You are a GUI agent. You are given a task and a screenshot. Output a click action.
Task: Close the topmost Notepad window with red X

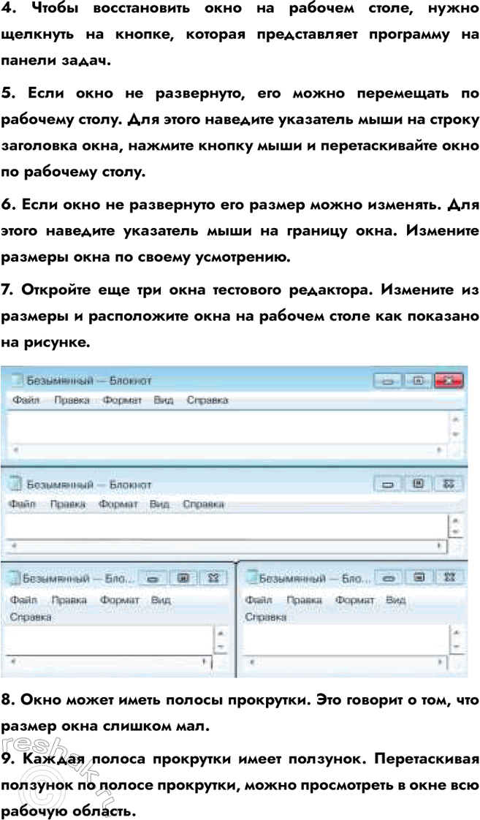pyautogui.click(x=449, y=381)
